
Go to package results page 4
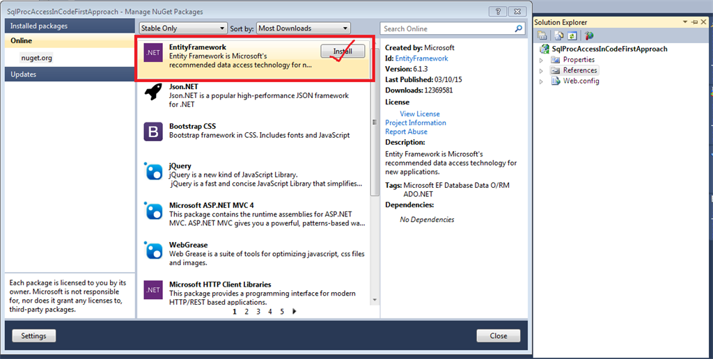click(x=270, y=311)
